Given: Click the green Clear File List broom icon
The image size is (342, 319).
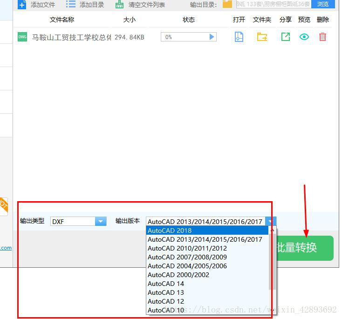Looking at the screenshot, I should tap(119, 4).
